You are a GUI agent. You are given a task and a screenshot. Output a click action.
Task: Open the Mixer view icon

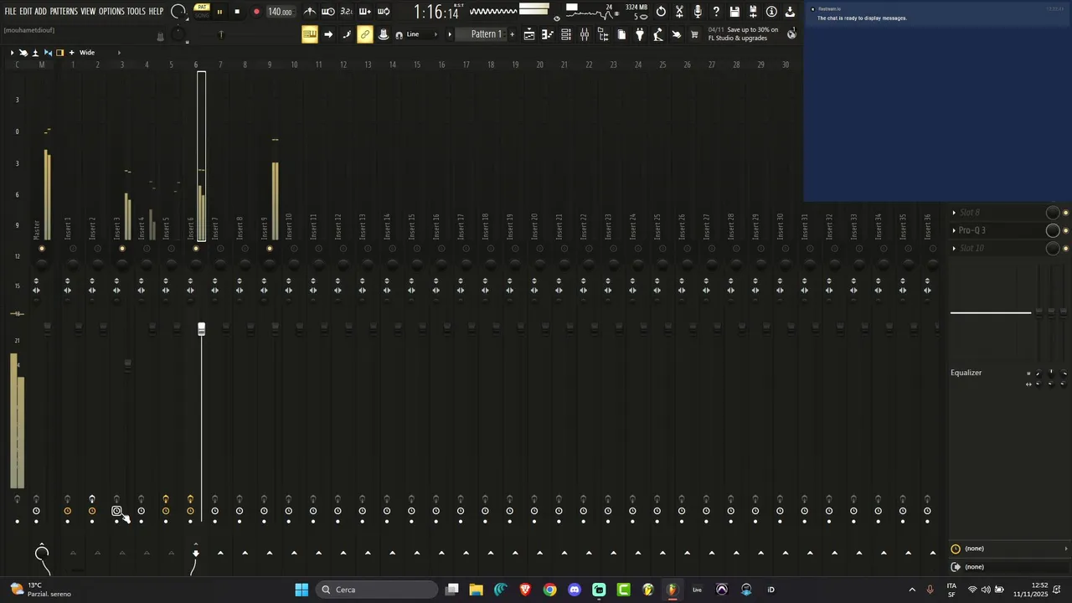tap(585, 34)
